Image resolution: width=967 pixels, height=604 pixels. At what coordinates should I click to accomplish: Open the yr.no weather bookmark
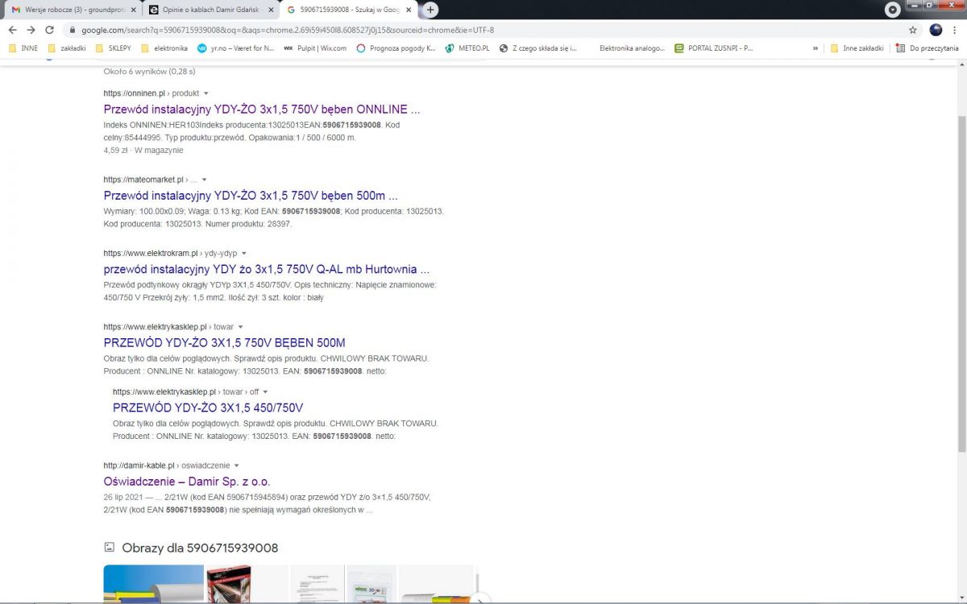(235, 48)
